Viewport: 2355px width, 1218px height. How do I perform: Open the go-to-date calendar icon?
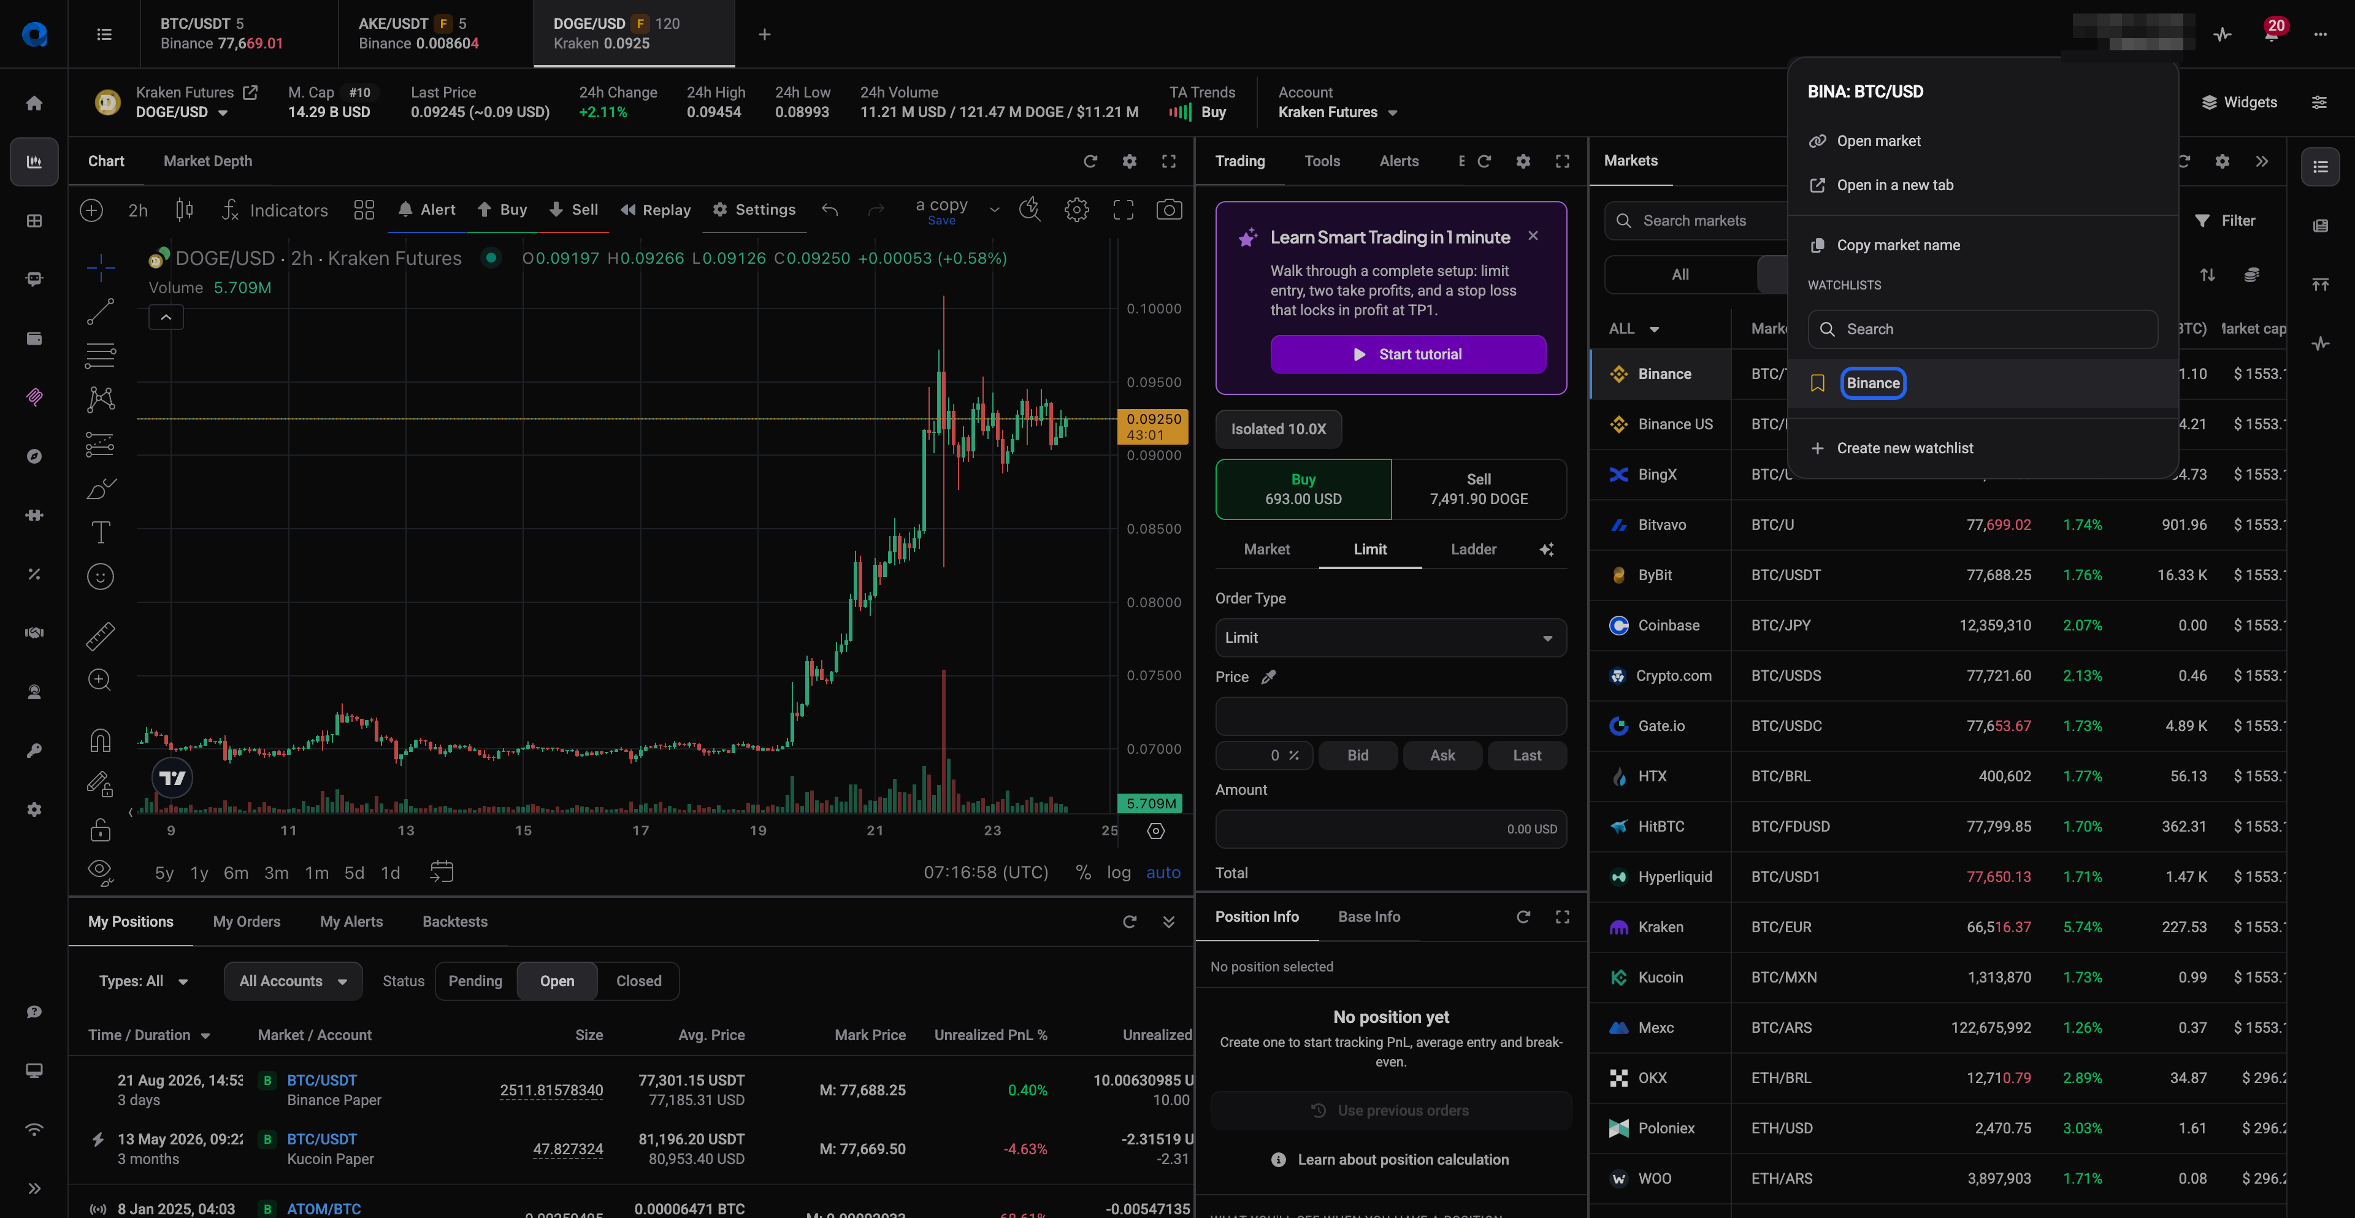pyautogui.click(x=442, y=872)
